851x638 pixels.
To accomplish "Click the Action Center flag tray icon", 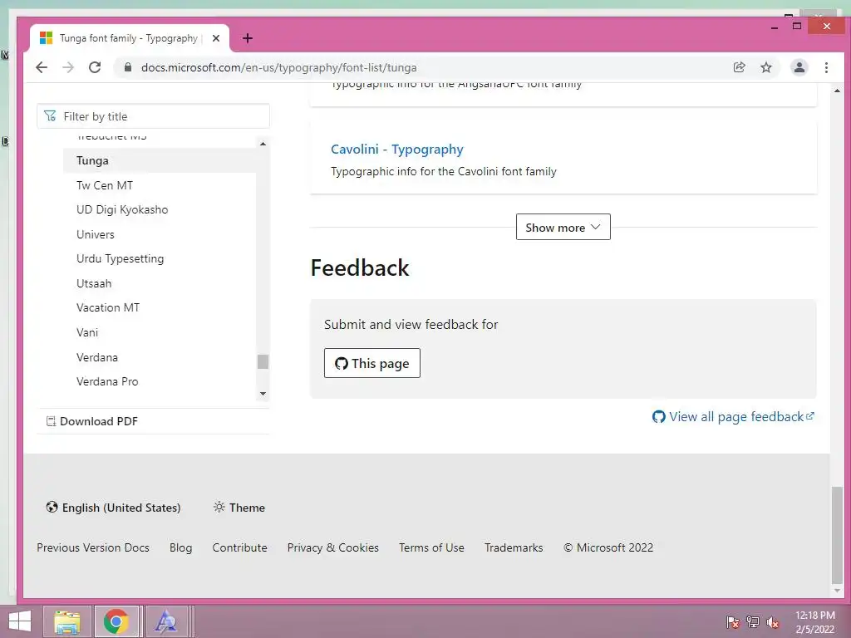I will tap(732, 621).
